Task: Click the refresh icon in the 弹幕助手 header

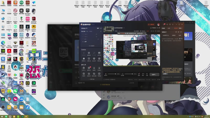Action: (181, 32)
